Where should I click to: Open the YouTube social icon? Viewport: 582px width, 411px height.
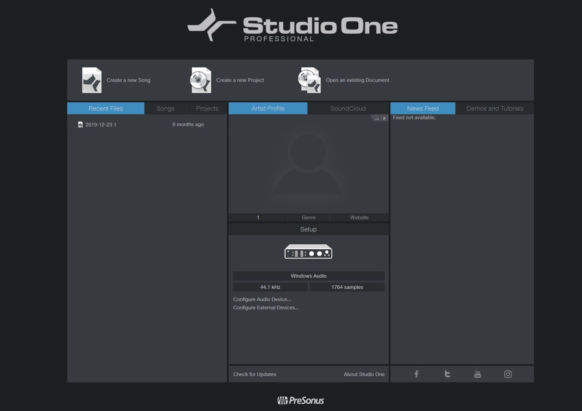477,374
